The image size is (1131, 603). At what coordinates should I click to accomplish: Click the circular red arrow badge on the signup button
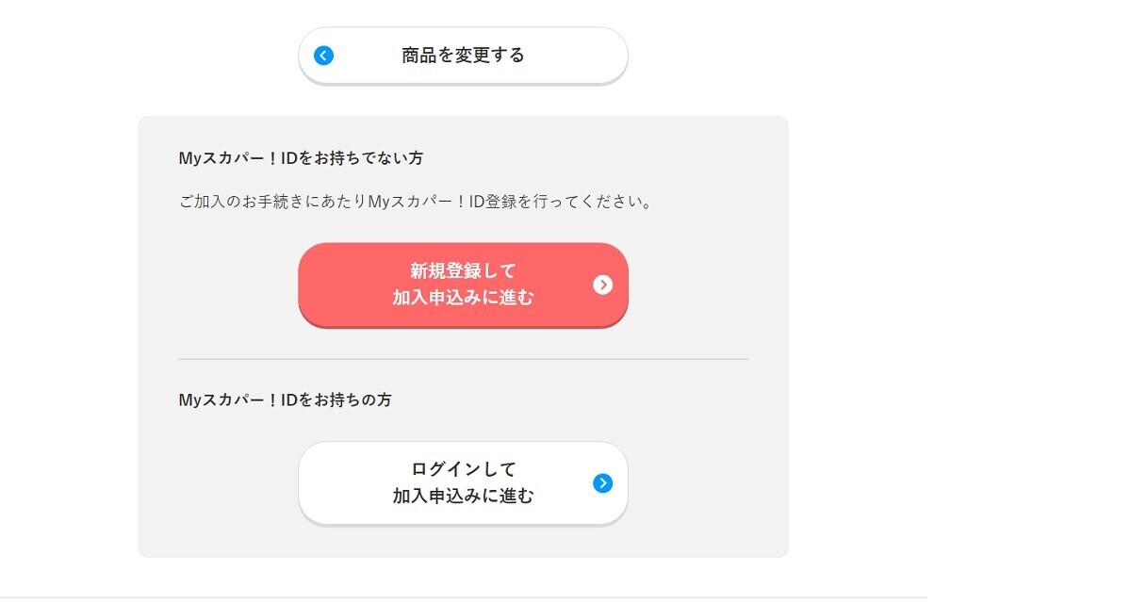[604, 285]
